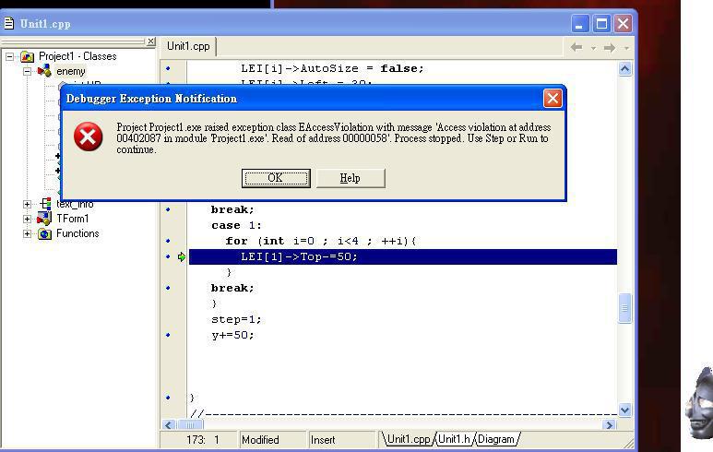Expand the text_info tree node
713x452 pixels.
click(28, 204)
